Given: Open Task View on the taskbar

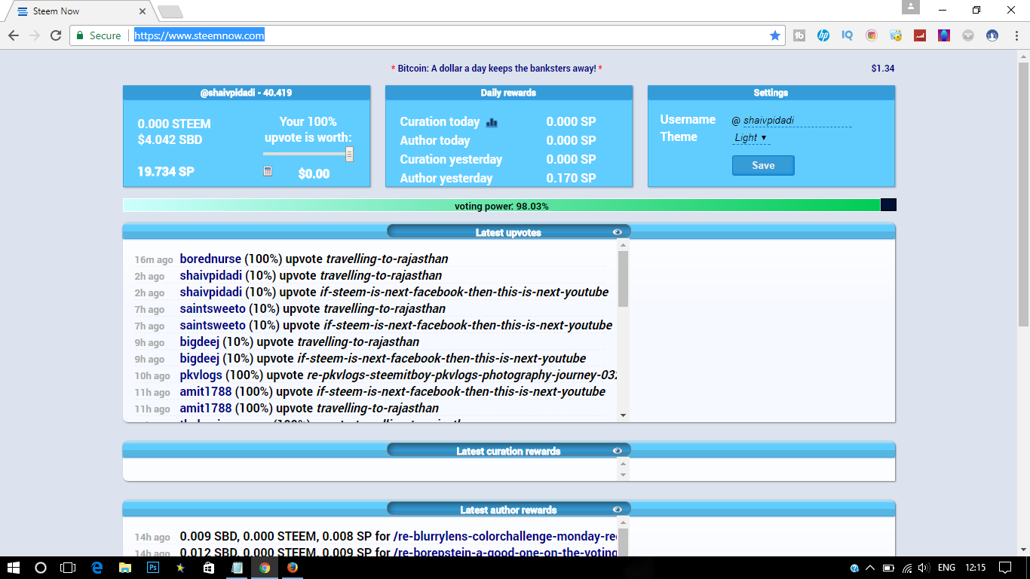Looking at the screenshot, I should [x=68, y=568].
